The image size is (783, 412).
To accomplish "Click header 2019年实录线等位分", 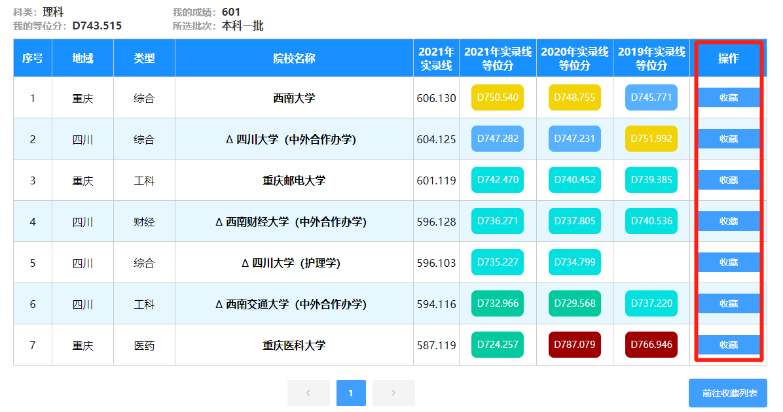I will [651, 58].
